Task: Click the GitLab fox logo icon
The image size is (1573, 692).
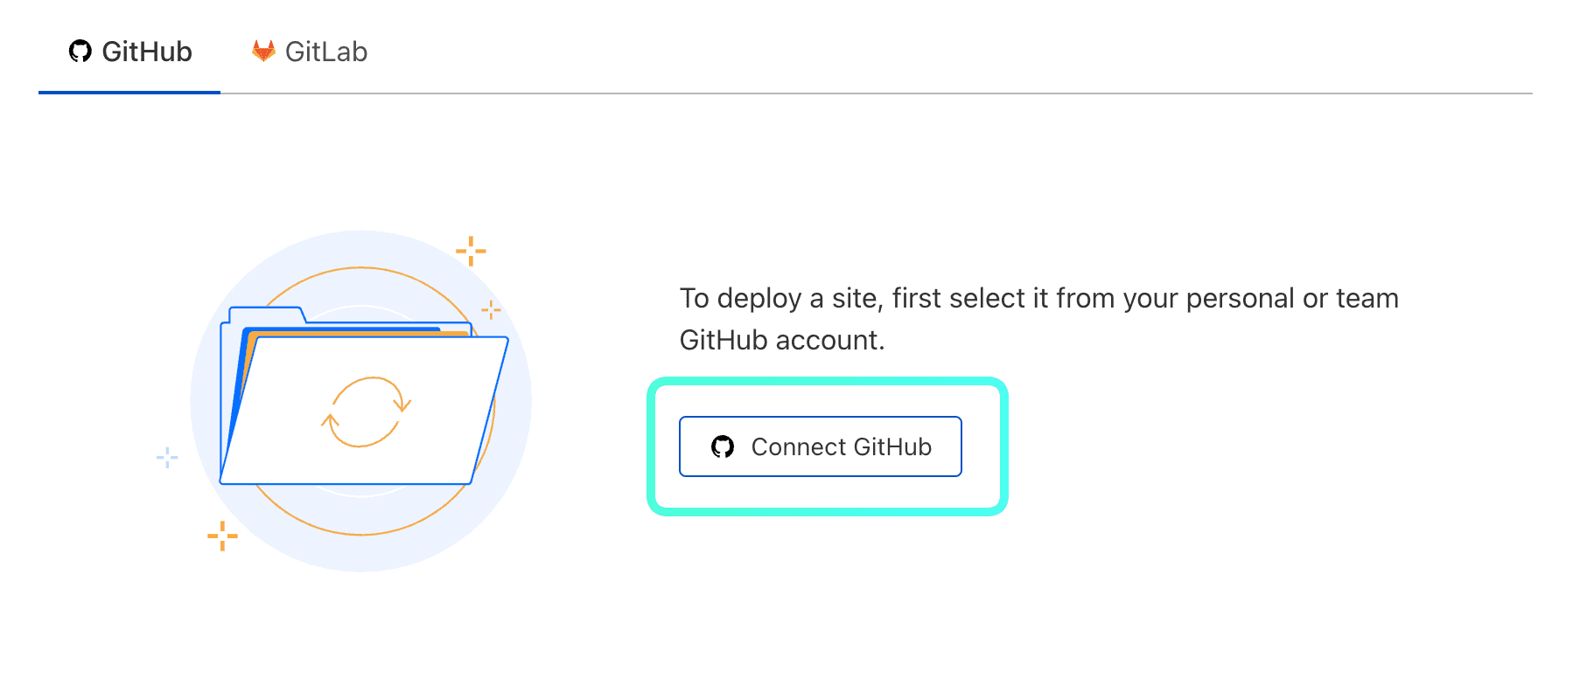Action: tap(263, 52)
